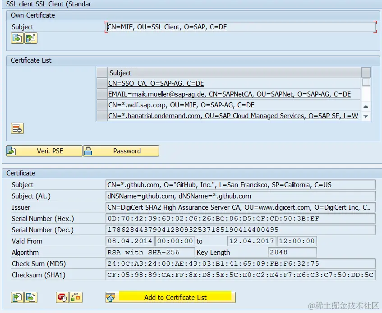
Task: Click Valid From date 08.04.2014
Action: click(130, 241)
